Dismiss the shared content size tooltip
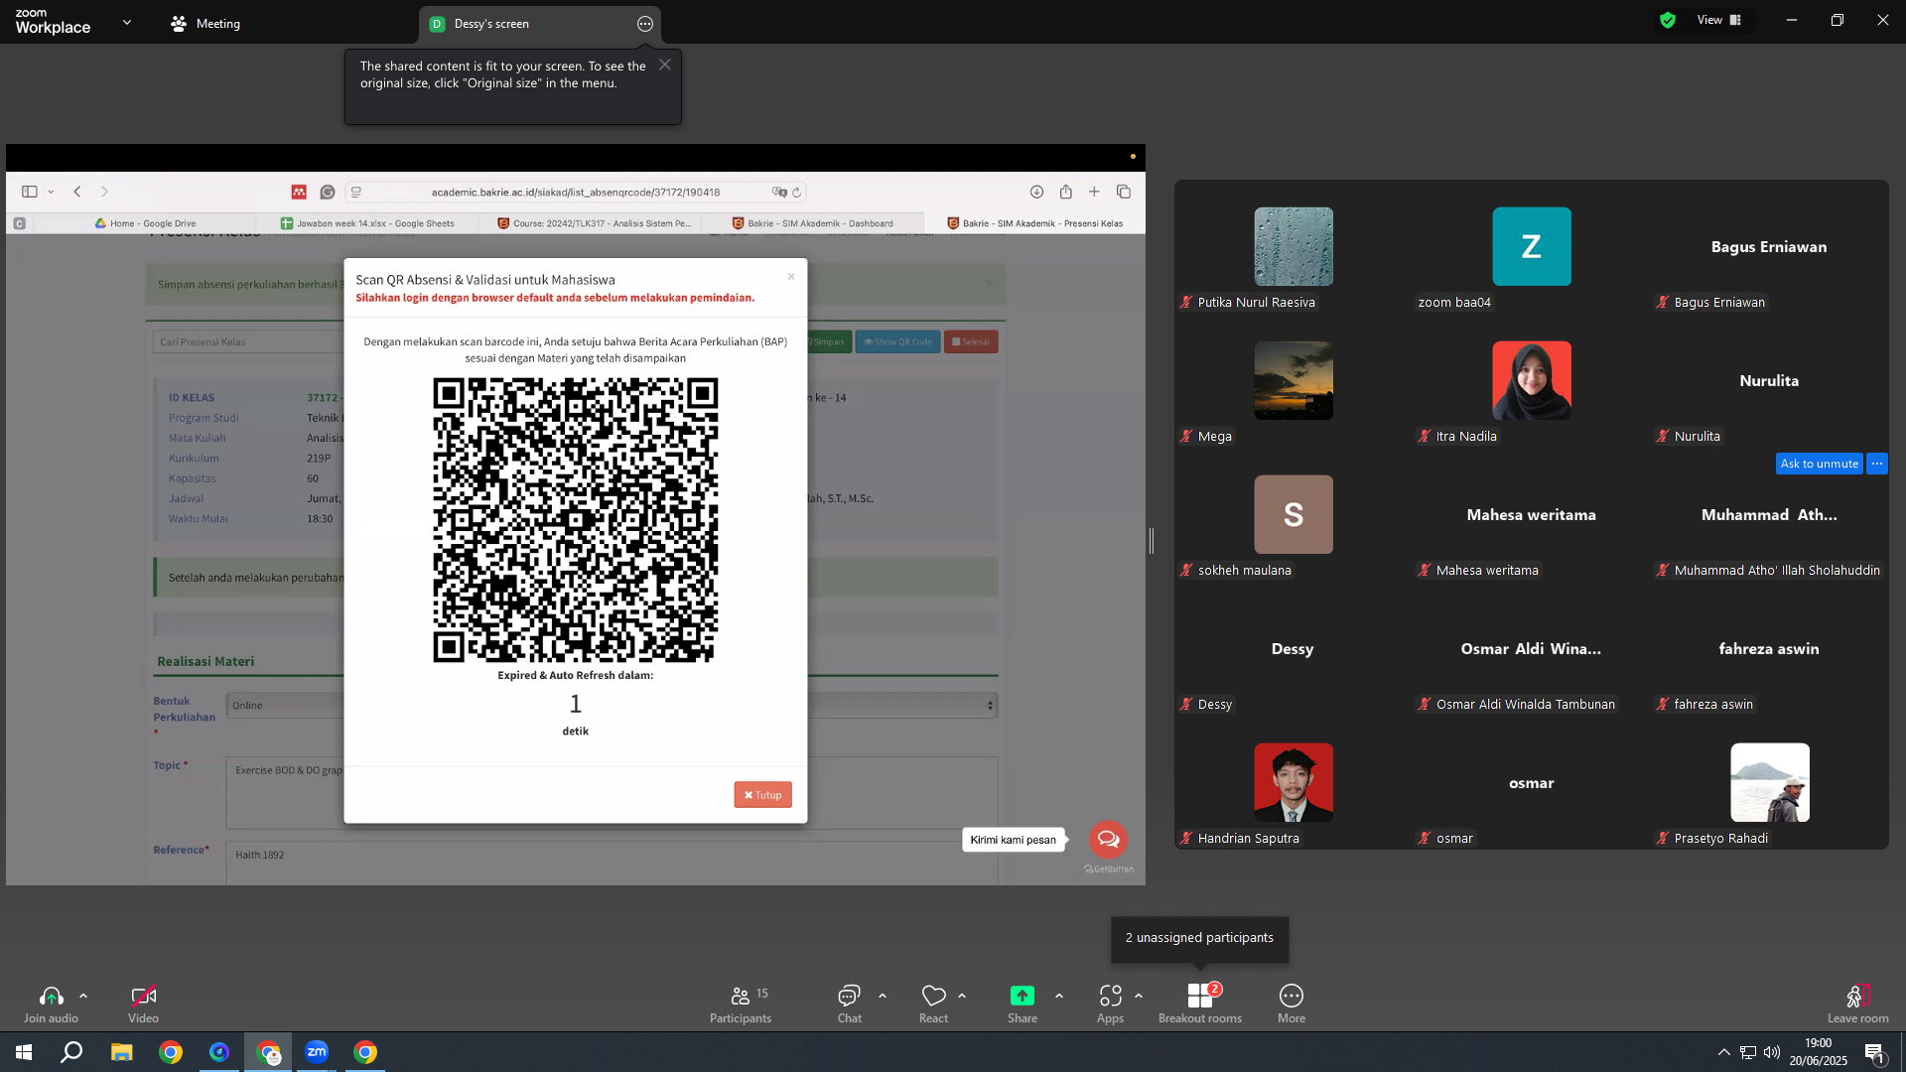This screenshot has height=1072, width=1906. (x=665, y=65)
